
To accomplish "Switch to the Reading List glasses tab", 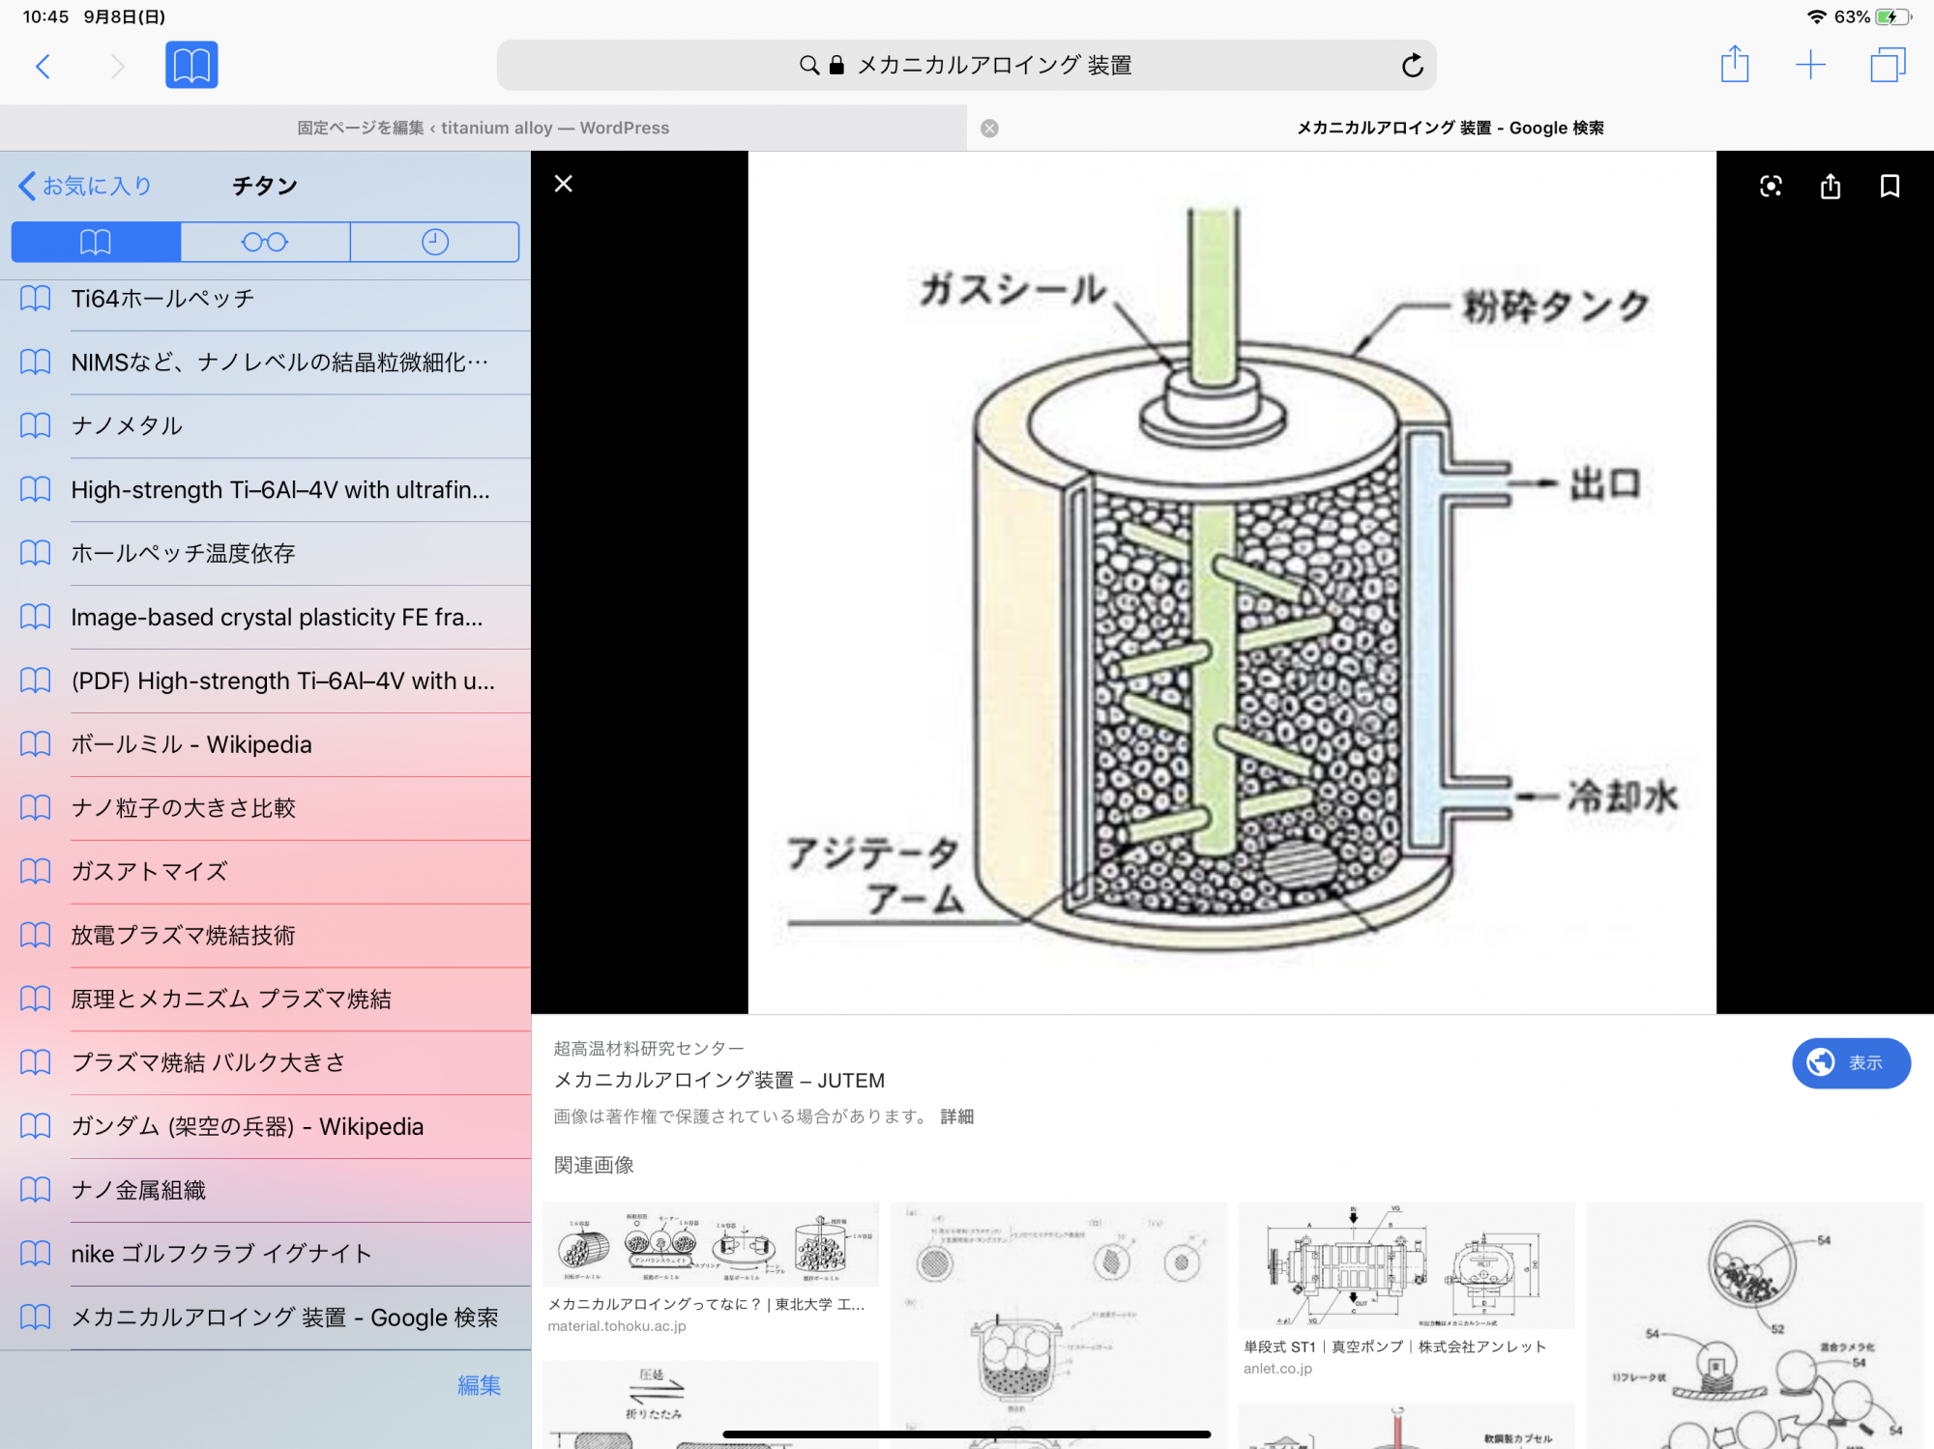I will 265,242.
